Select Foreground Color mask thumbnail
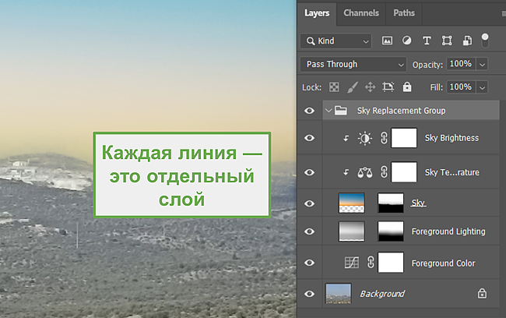The image size is (506, 318). click(x=391, y=263)
